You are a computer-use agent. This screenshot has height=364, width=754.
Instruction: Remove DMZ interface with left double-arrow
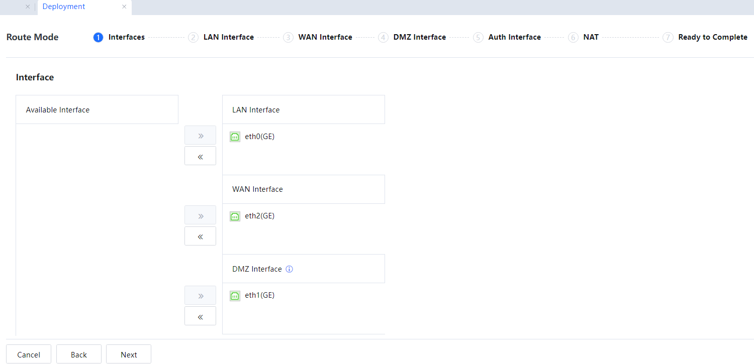click(x=200, y=316)
